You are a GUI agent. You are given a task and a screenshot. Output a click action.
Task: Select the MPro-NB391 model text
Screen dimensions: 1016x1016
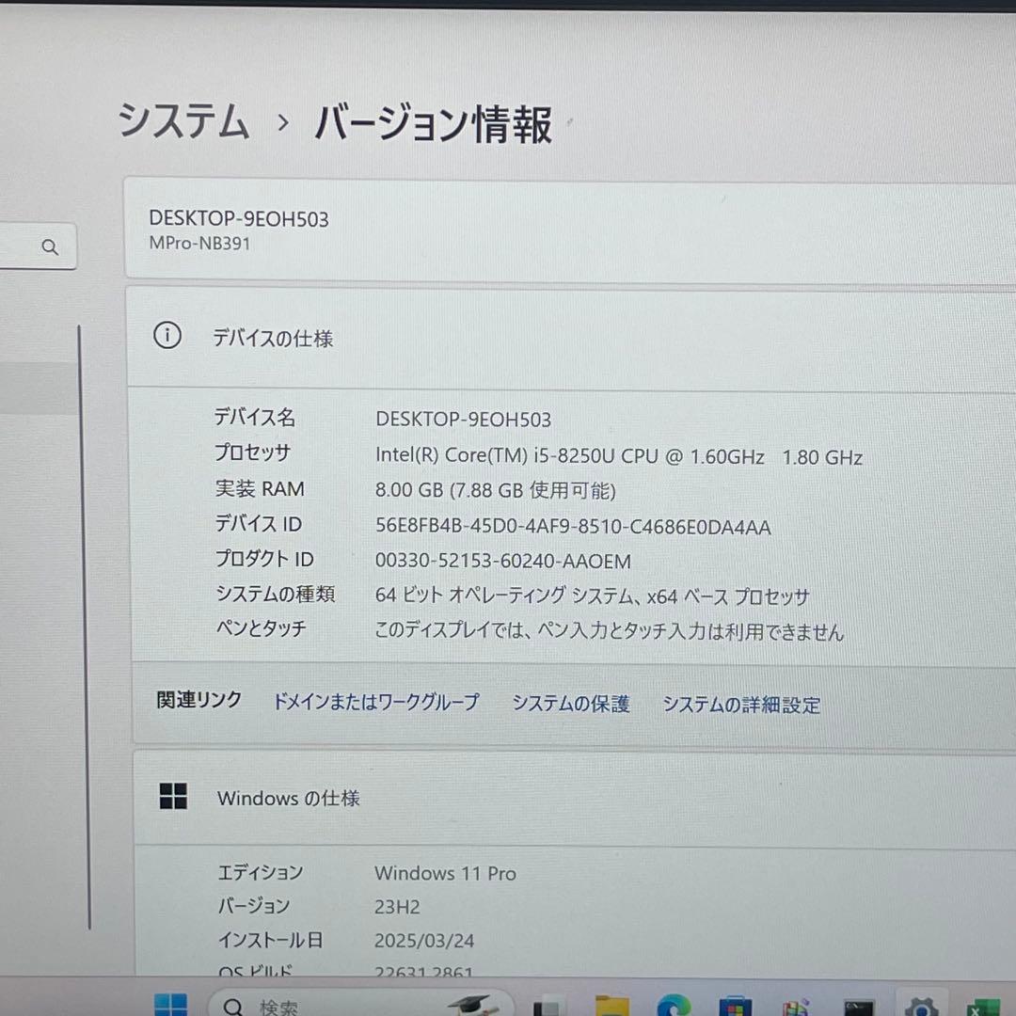(x=199, y=243)
